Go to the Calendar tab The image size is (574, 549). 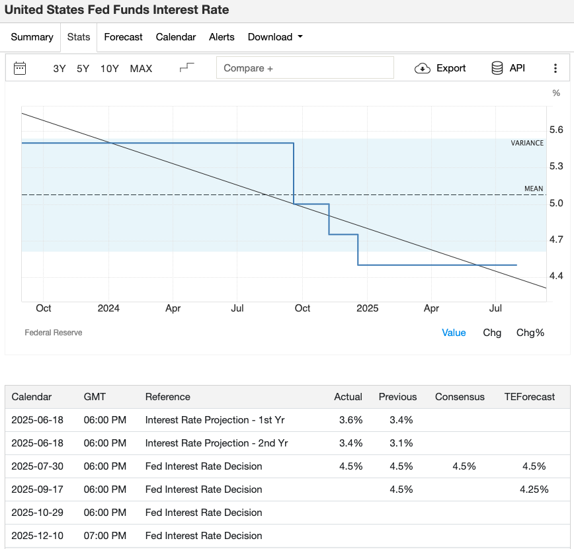[176, 37]
